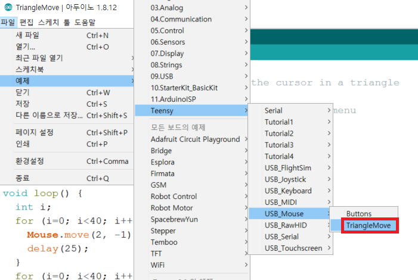
Task: Expand 11.ArduinoISP submenu
Action: pos(193,99)
